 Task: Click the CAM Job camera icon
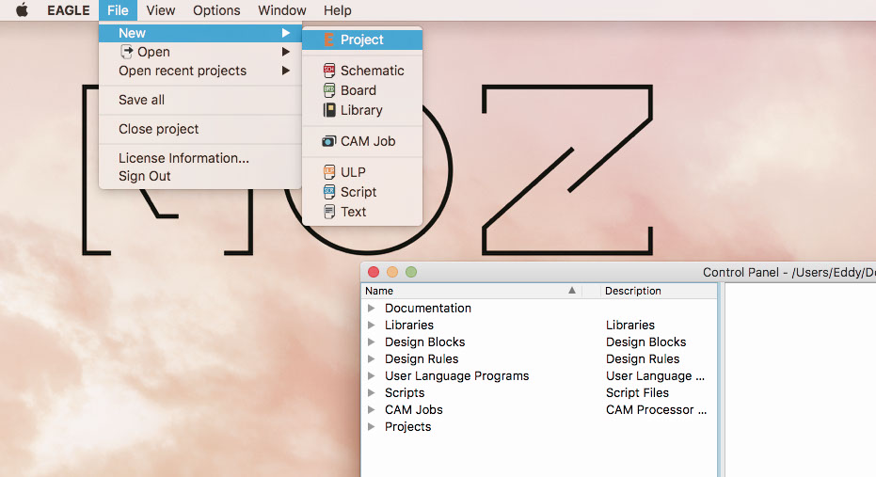coord(329,141)
